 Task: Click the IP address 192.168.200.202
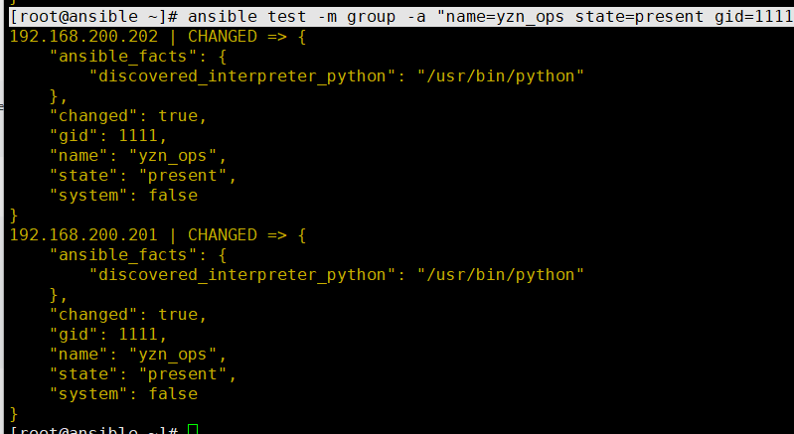pyautogui.click(x=84, y=37)
